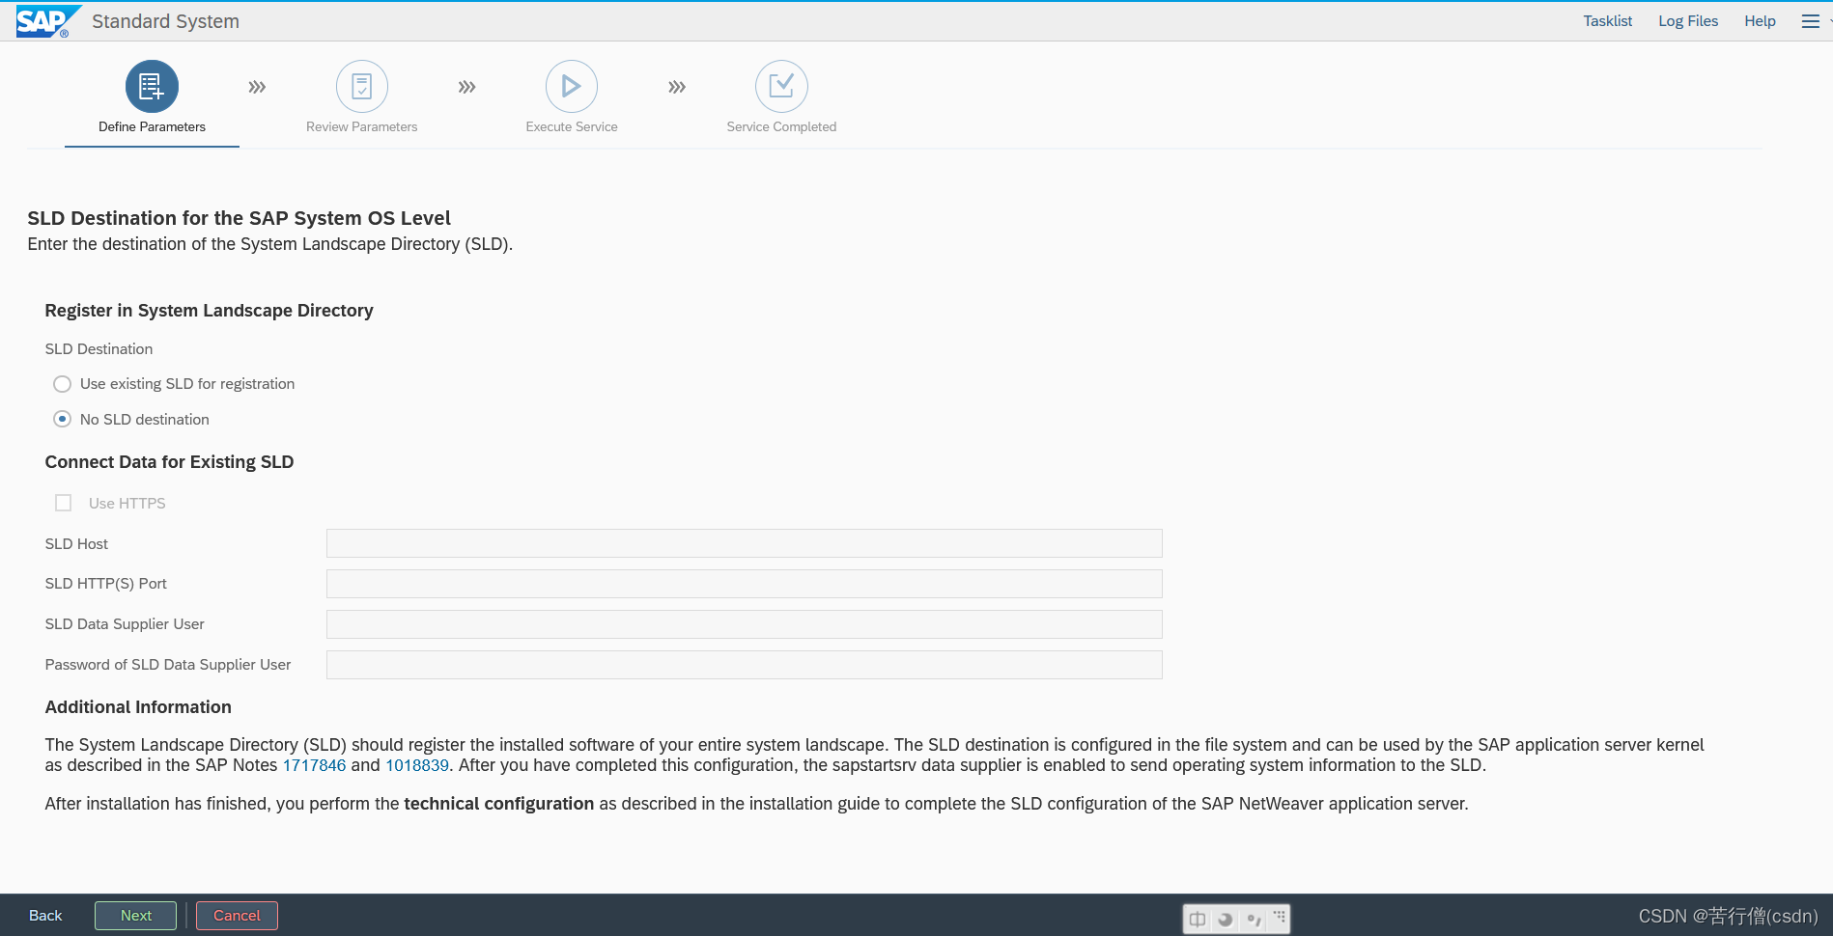
Task: Click the Next button
Action: [x=135, y=916]
